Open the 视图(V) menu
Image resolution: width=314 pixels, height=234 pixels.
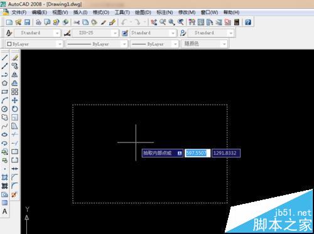[x=60, y=13]
